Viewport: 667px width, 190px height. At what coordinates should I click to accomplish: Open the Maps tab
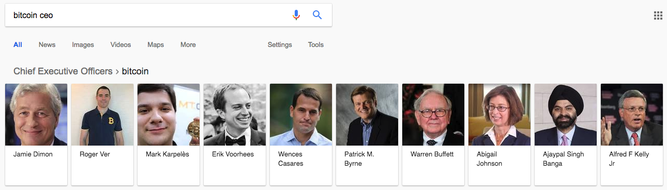pyautogui.click(x=156, y=45)
